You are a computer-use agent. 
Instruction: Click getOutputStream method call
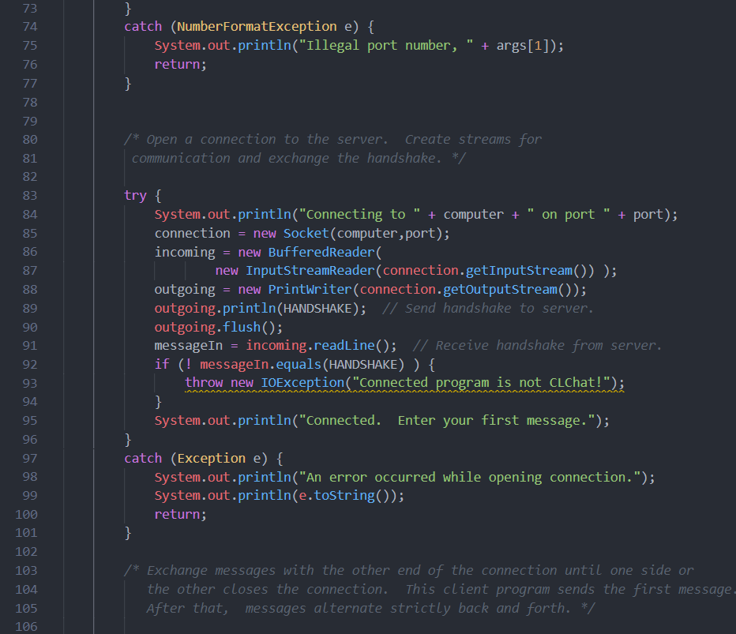click(x=500, y=289)
